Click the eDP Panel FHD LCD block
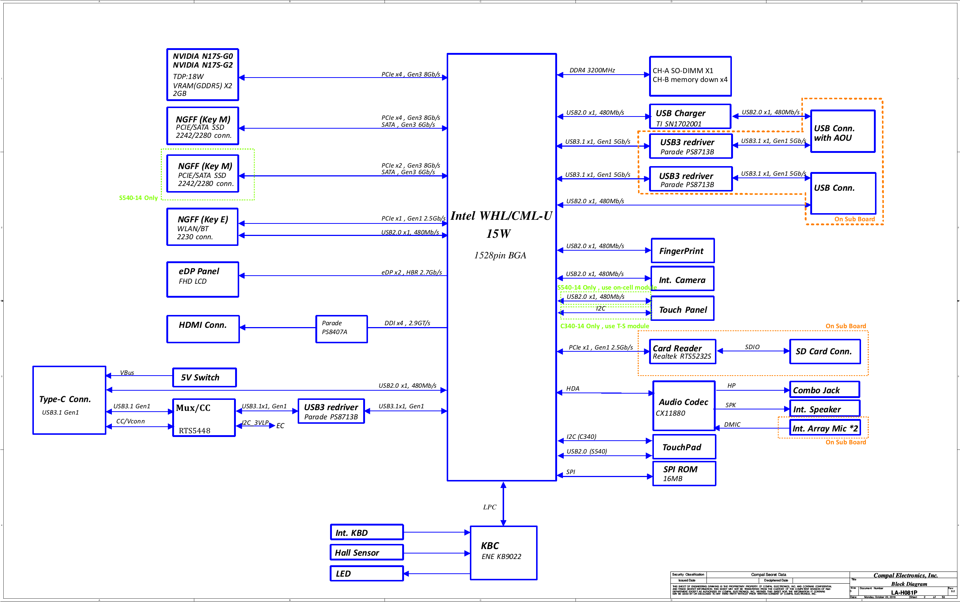This screenshot has height=602, width=960. tap(202, 279)
